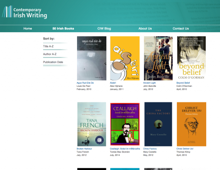Viewport: 220px width, 170px height.
Task: Select author name Mary Costello
Action: (150, 152)
